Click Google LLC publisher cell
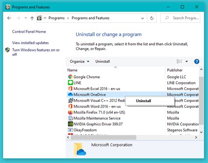This screenshot has height=163, width=208. pyautogui.click(x=176, y=77)
